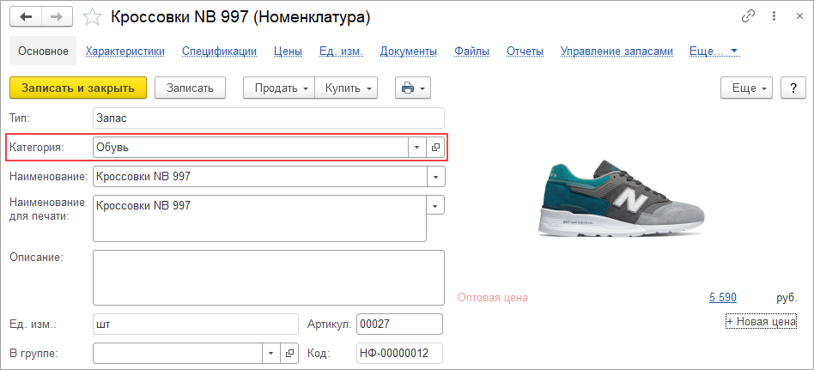Click the Код field НФ-00000012
Screen dimensions: 814x370
pos(400,354)
